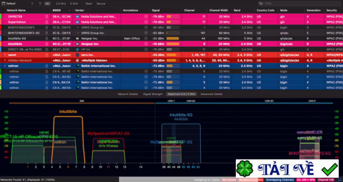Click the Ch. Util > 10% legend
The height and width of the screenshot is (182, 343).
[x=306, y=180]
